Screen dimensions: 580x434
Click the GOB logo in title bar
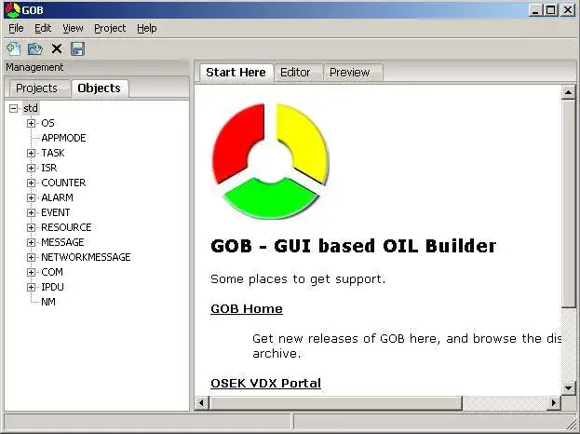point(12,10)
